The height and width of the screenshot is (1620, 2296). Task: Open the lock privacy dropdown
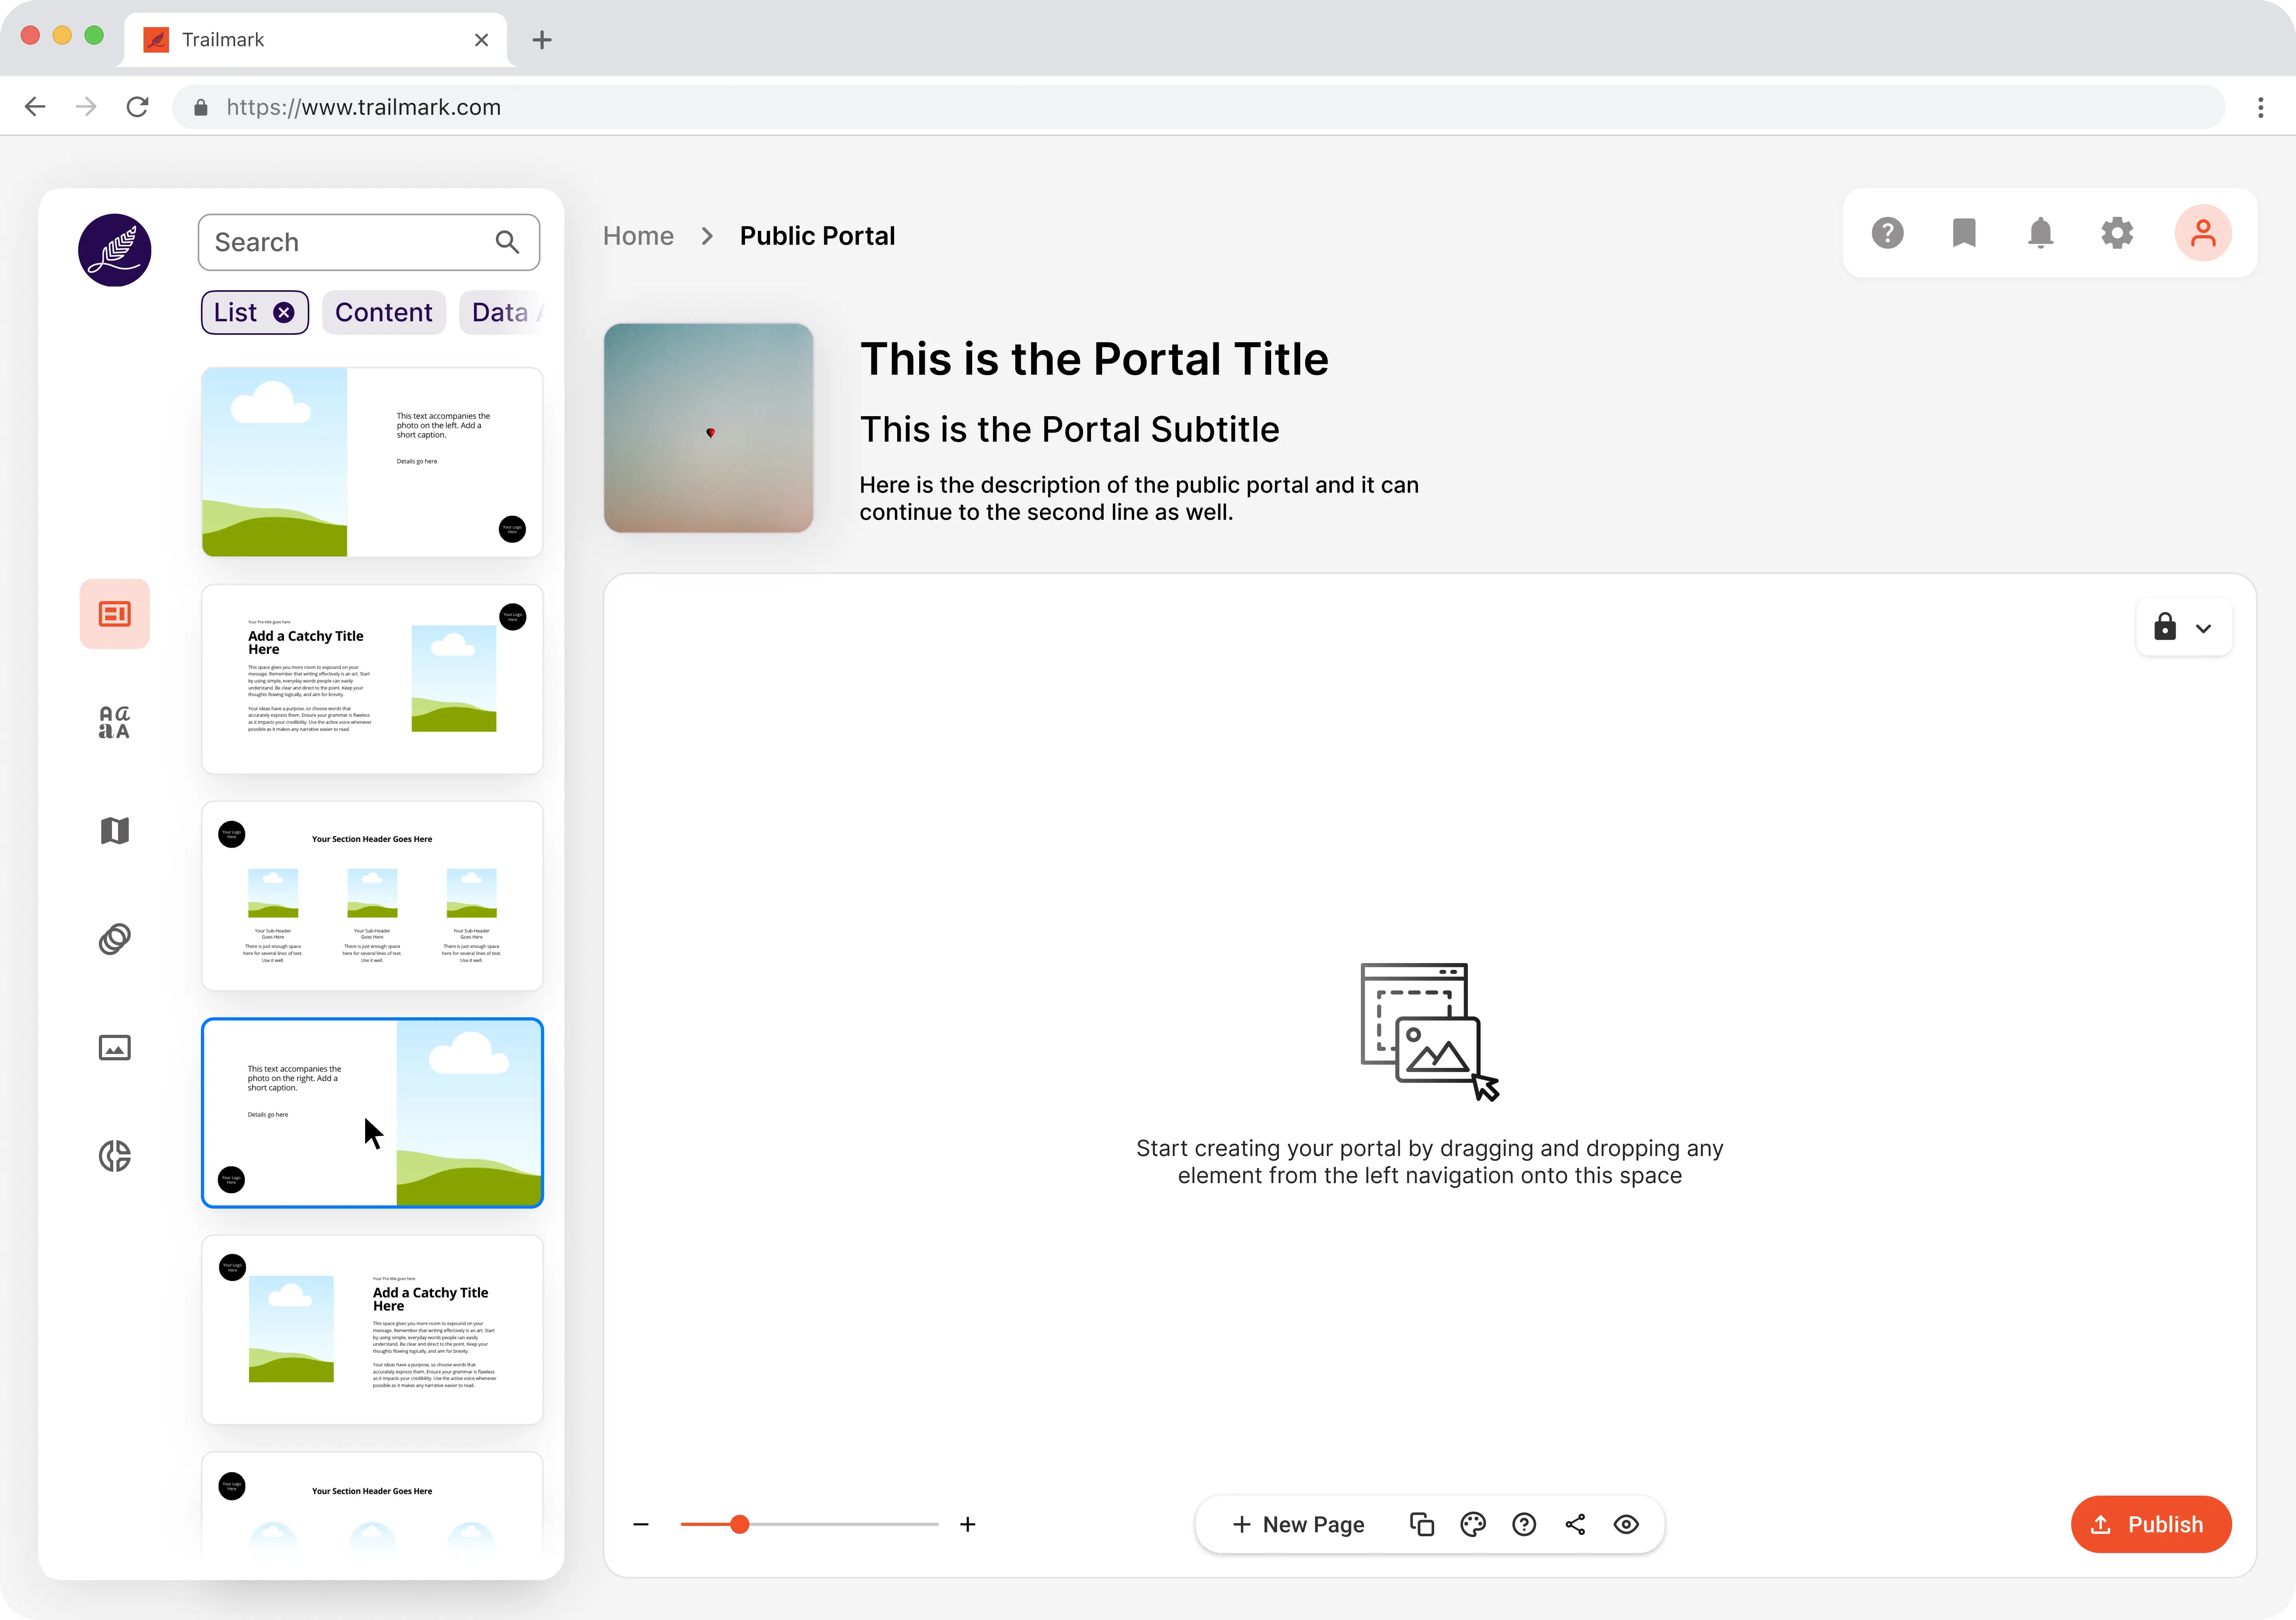pyautogui.click(x=2183, y=627)
